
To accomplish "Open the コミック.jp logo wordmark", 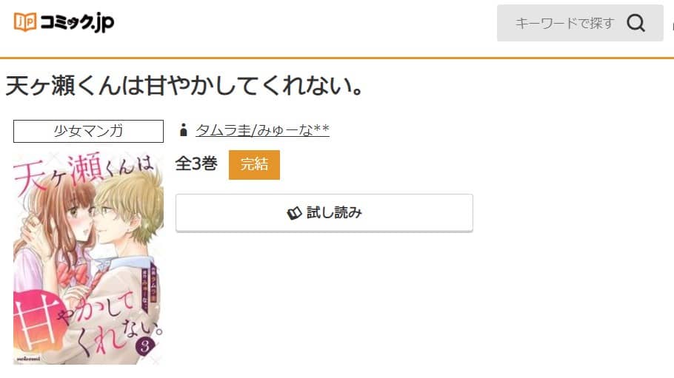I will (x=77, y=23).
